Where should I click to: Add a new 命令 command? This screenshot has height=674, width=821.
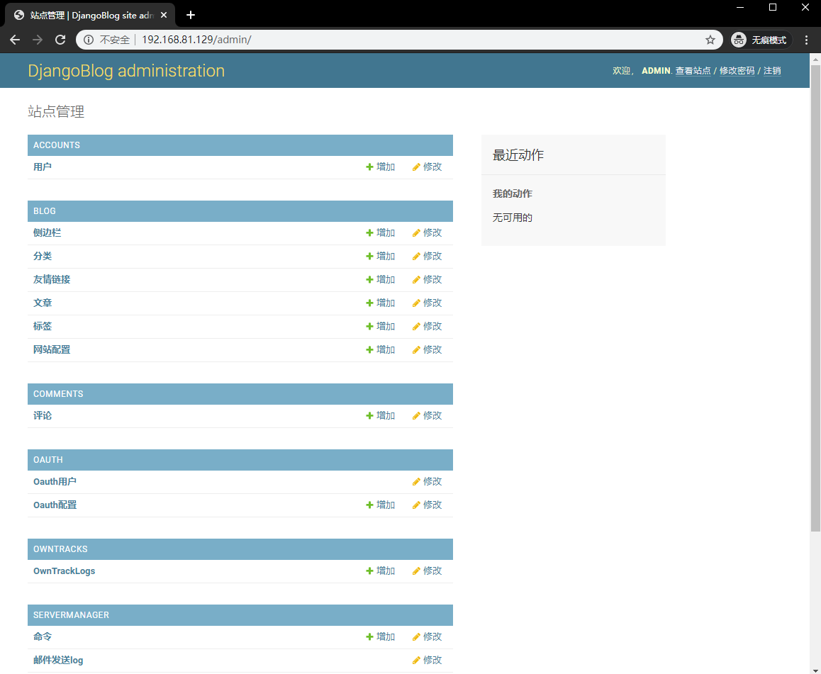380,637
